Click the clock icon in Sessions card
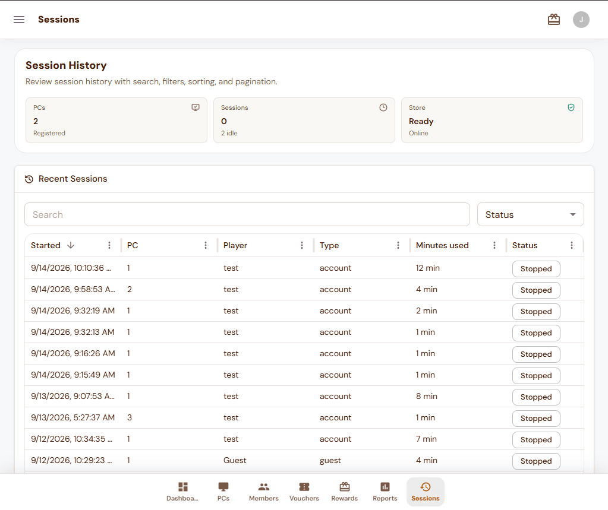 tap(383, 107)
